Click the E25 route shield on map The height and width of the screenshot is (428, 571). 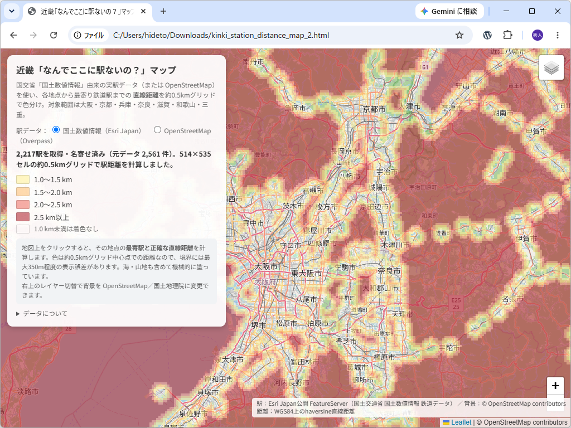[456, 303]
